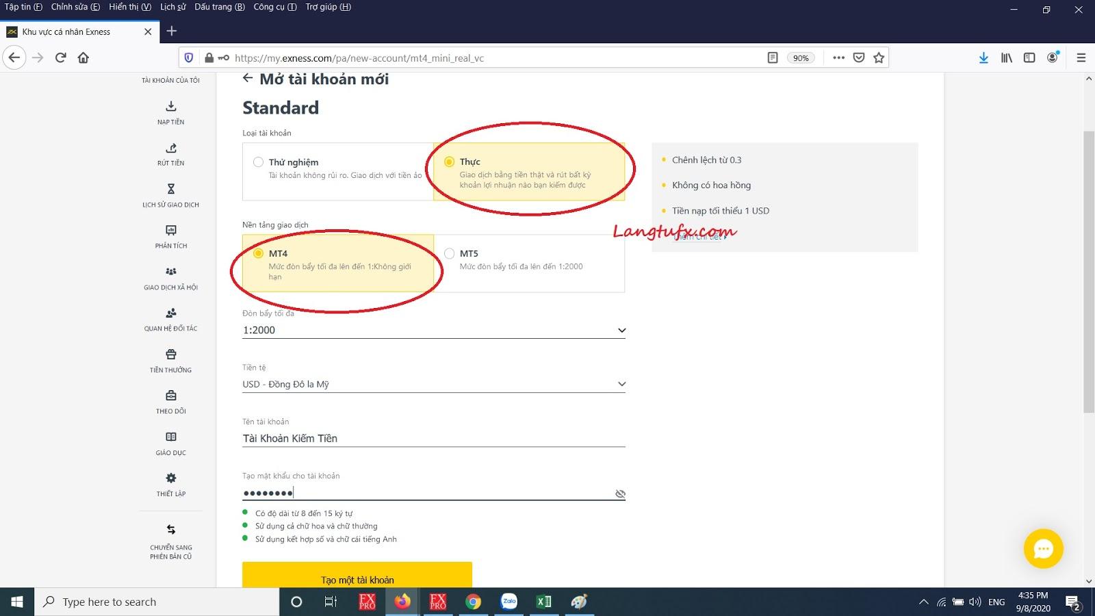
Task: Select Thử nghiệm demo account radio
Action: (x=258, y=162)
